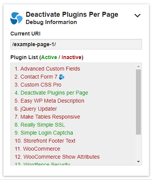Select Advanced Custom Fields in the plugin list
Screen dimensions: 152x180
47,69
